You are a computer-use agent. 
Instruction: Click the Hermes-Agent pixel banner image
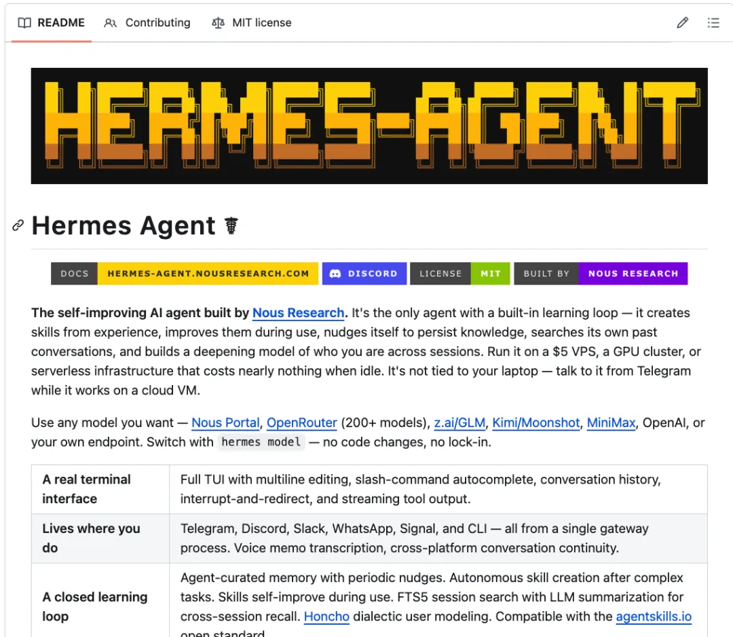(369, 126)
